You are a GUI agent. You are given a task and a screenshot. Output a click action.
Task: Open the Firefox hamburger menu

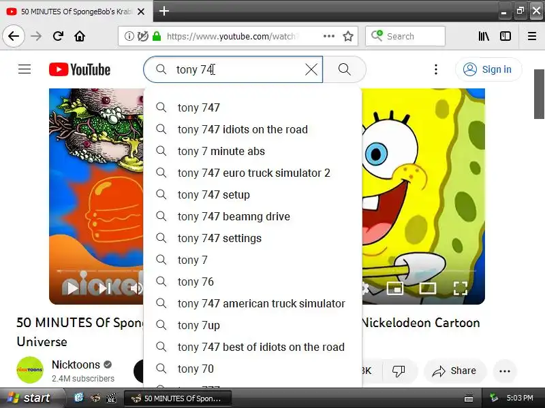[532, 36]
